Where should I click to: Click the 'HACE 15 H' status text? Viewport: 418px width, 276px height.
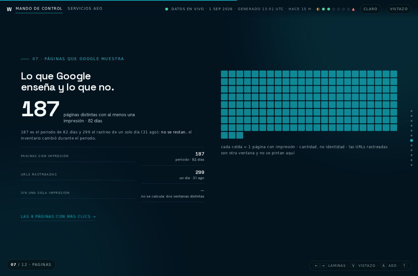click(300, 9)
